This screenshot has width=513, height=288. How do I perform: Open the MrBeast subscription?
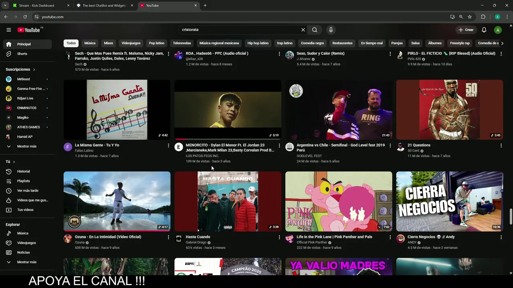pos(26,79)
